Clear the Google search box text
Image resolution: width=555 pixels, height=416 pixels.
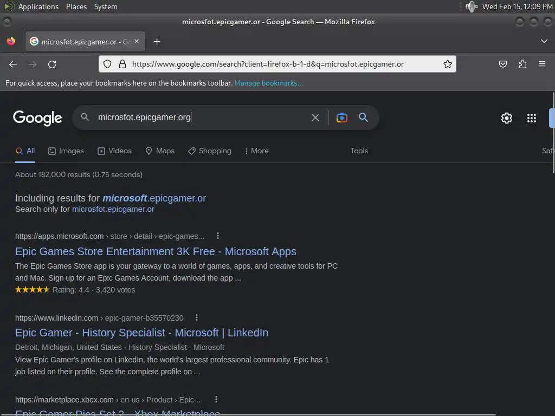pyautogui.click(x=315, y=118)
